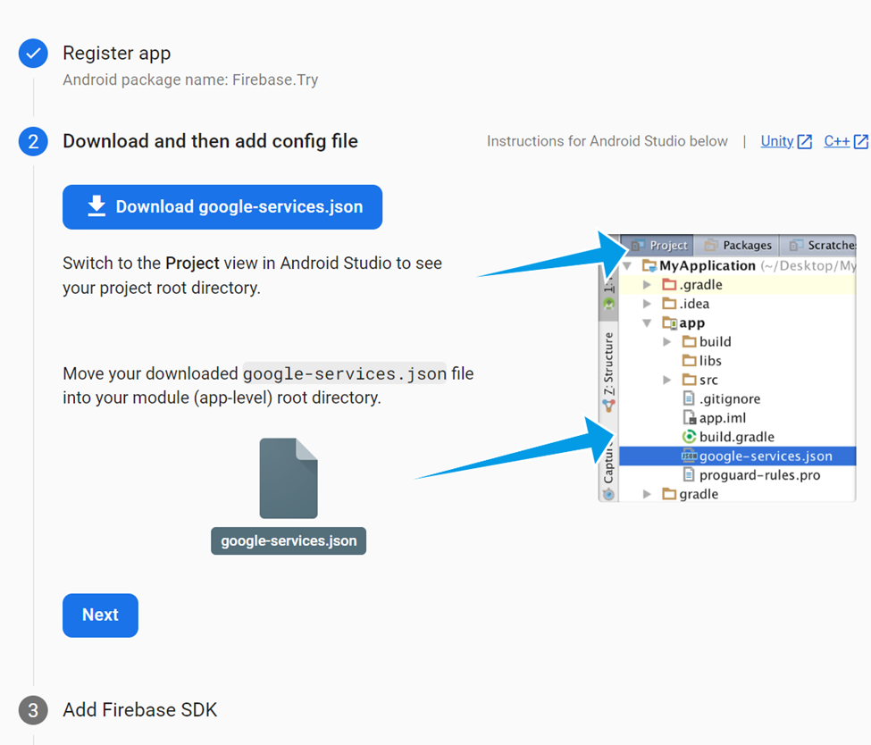This screenshot has width=871, height=745.
Task: Proceed with the Next button
Action: click(100, 615)
